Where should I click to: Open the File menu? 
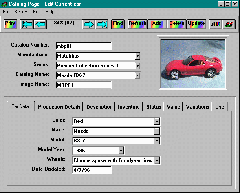click(x=6, y=12)
